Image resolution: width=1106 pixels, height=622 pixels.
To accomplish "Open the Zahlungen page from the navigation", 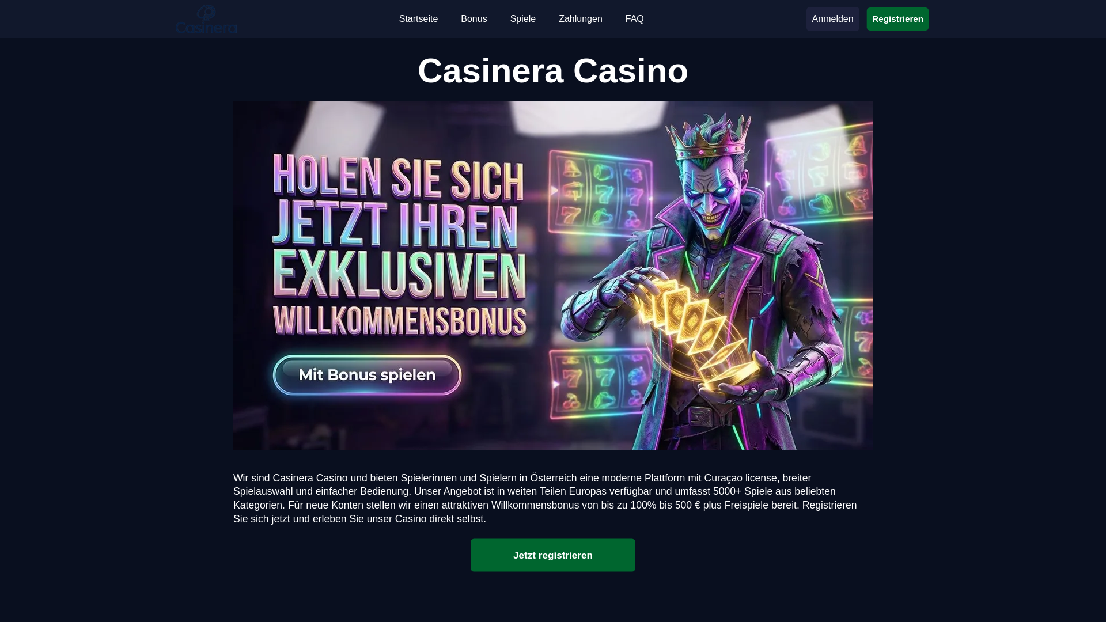I will pos(580,19).
